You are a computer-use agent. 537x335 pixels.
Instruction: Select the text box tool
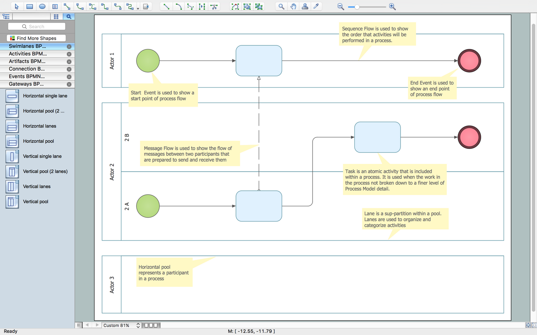[x=55, y=6]
